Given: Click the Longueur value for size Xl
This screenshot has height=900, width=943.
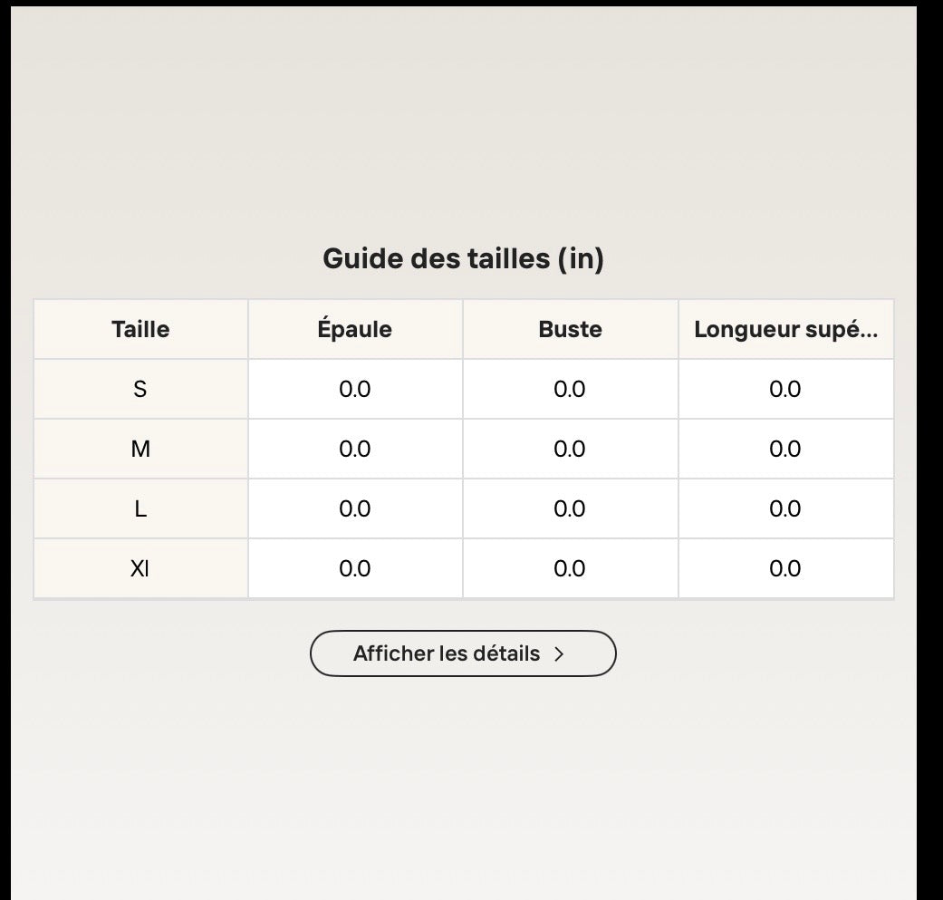Looking at the screenshot, I should pos(785,568).
